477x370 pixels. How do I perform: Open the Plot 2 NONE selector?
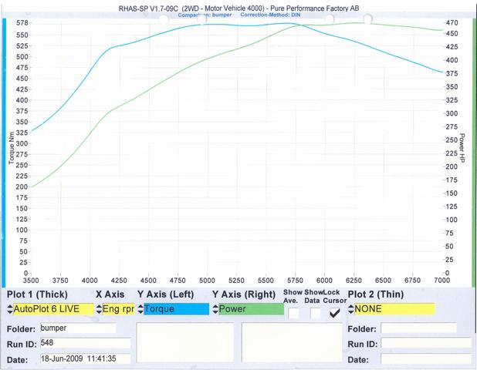pyautogui.click(x=391, y=309)
